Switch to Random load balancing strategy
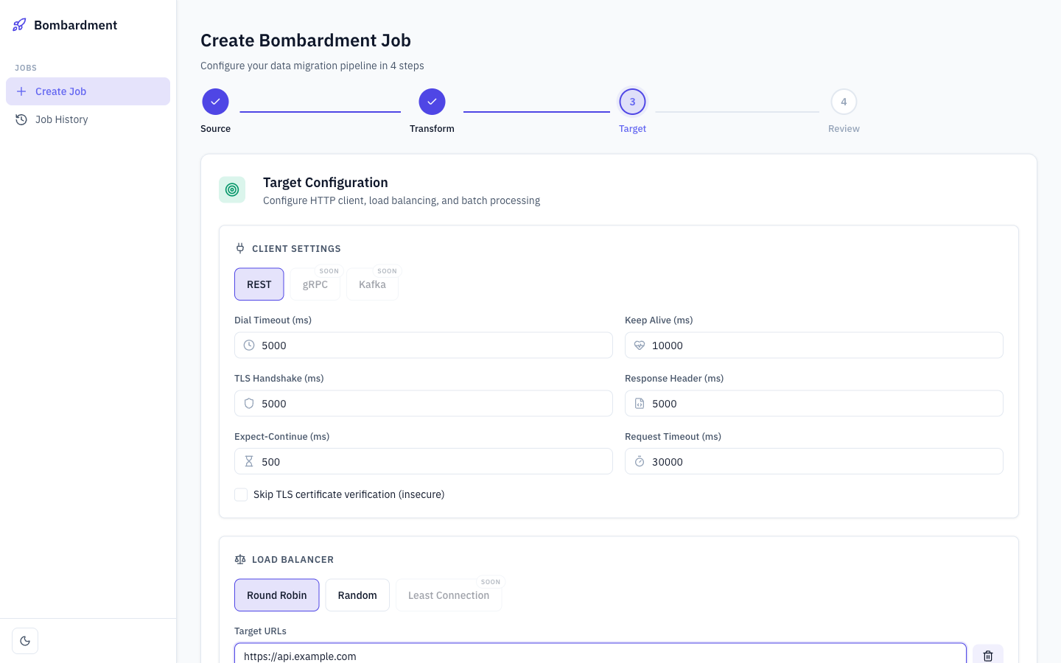 tap(357, 594)
